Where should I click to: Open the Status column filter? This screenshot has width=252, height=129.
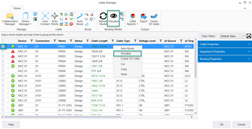coord(88,41)
